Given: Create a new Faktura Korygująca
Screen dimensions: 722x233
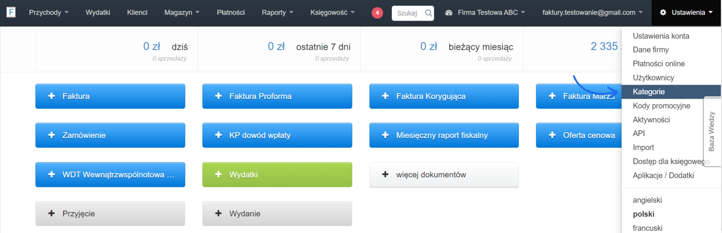Looking at the screenshot, I should 444,96.
